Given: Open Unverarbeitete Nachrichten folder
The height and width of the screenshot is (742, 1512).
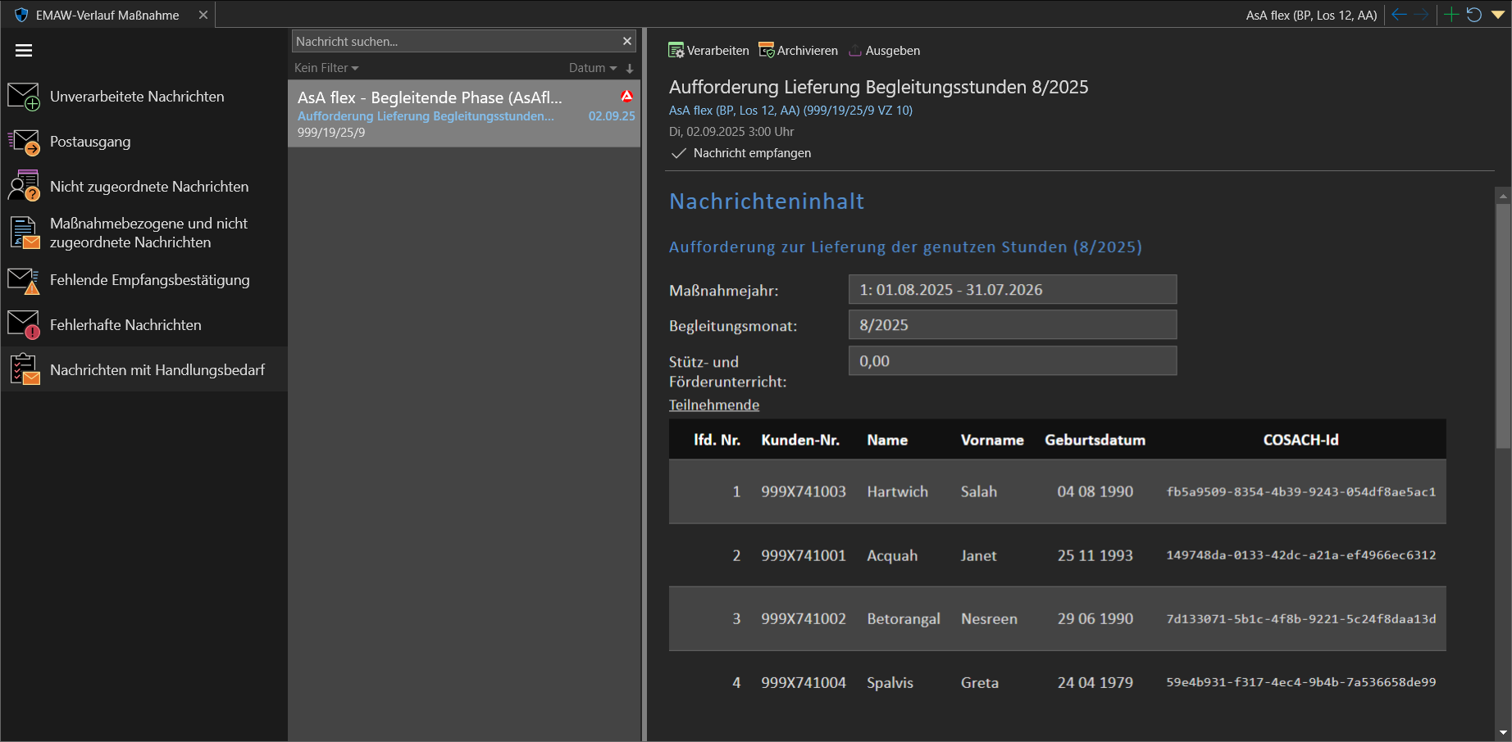Looking at the screenshot, I should [x=144, y=97].
